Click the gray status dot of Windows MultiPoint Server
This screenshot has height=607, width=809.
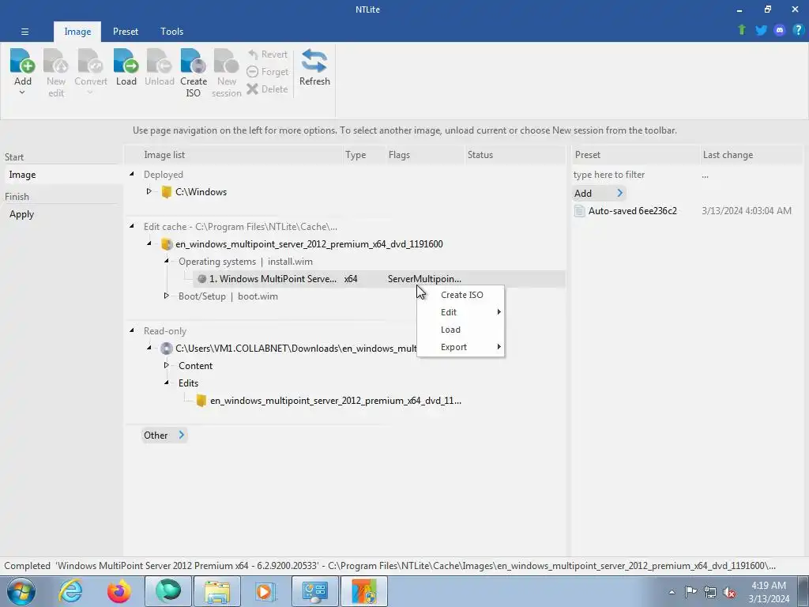pyautogui.click(x=201, y=279)
